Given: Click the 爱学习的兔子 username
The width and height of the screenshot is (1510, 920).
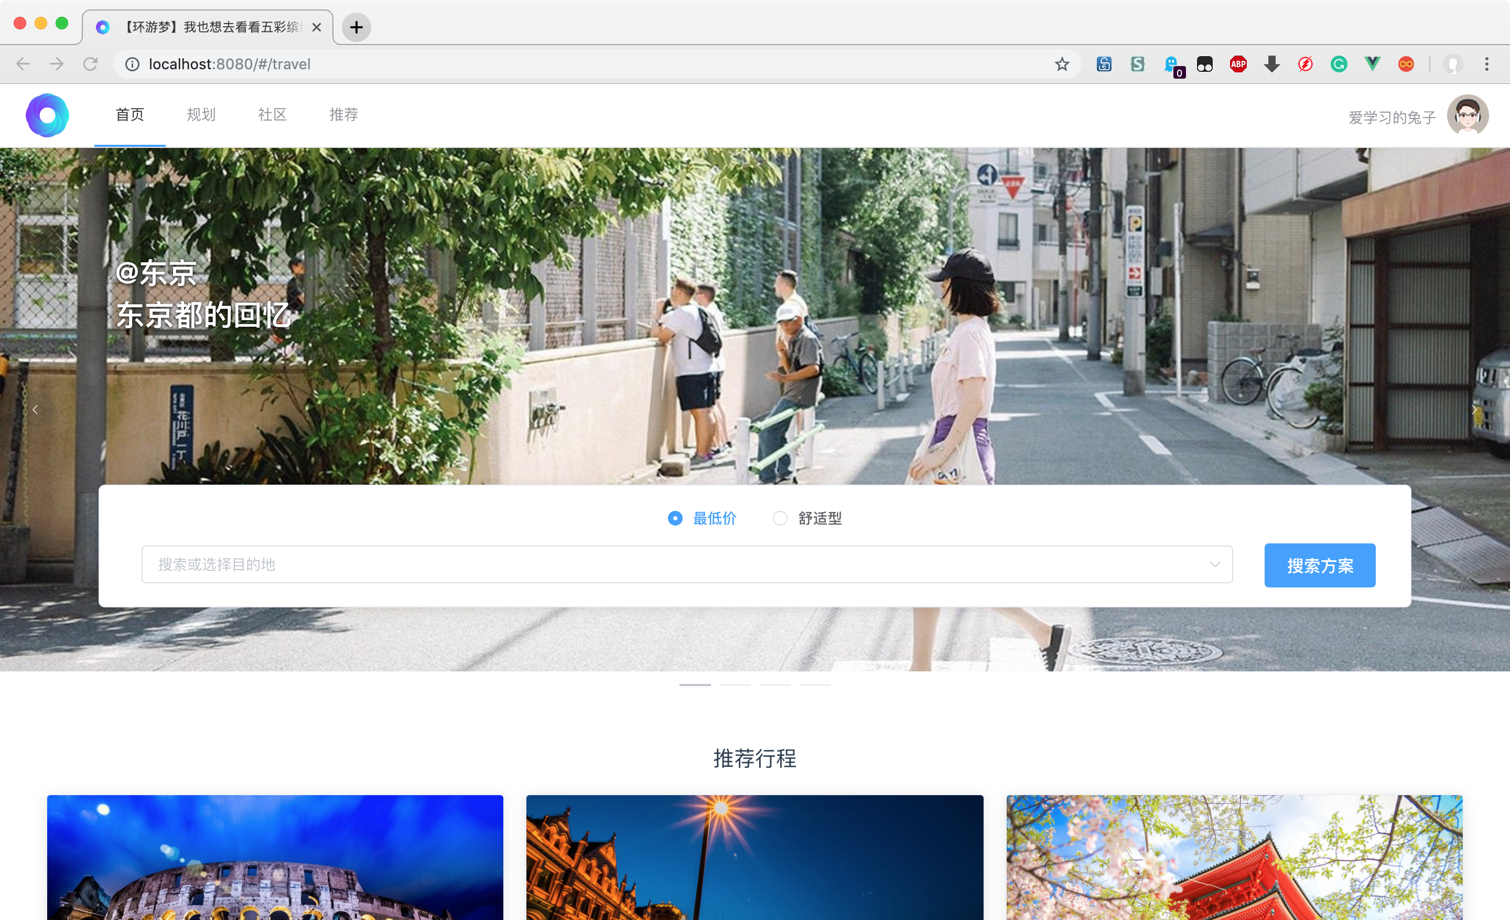Looking at the screenshot, I should tap(1392, 117).
